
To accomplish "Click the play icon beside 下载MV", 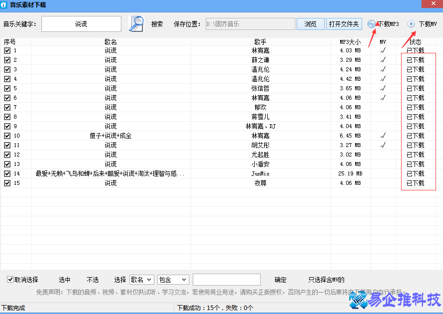I will point(411,23).
